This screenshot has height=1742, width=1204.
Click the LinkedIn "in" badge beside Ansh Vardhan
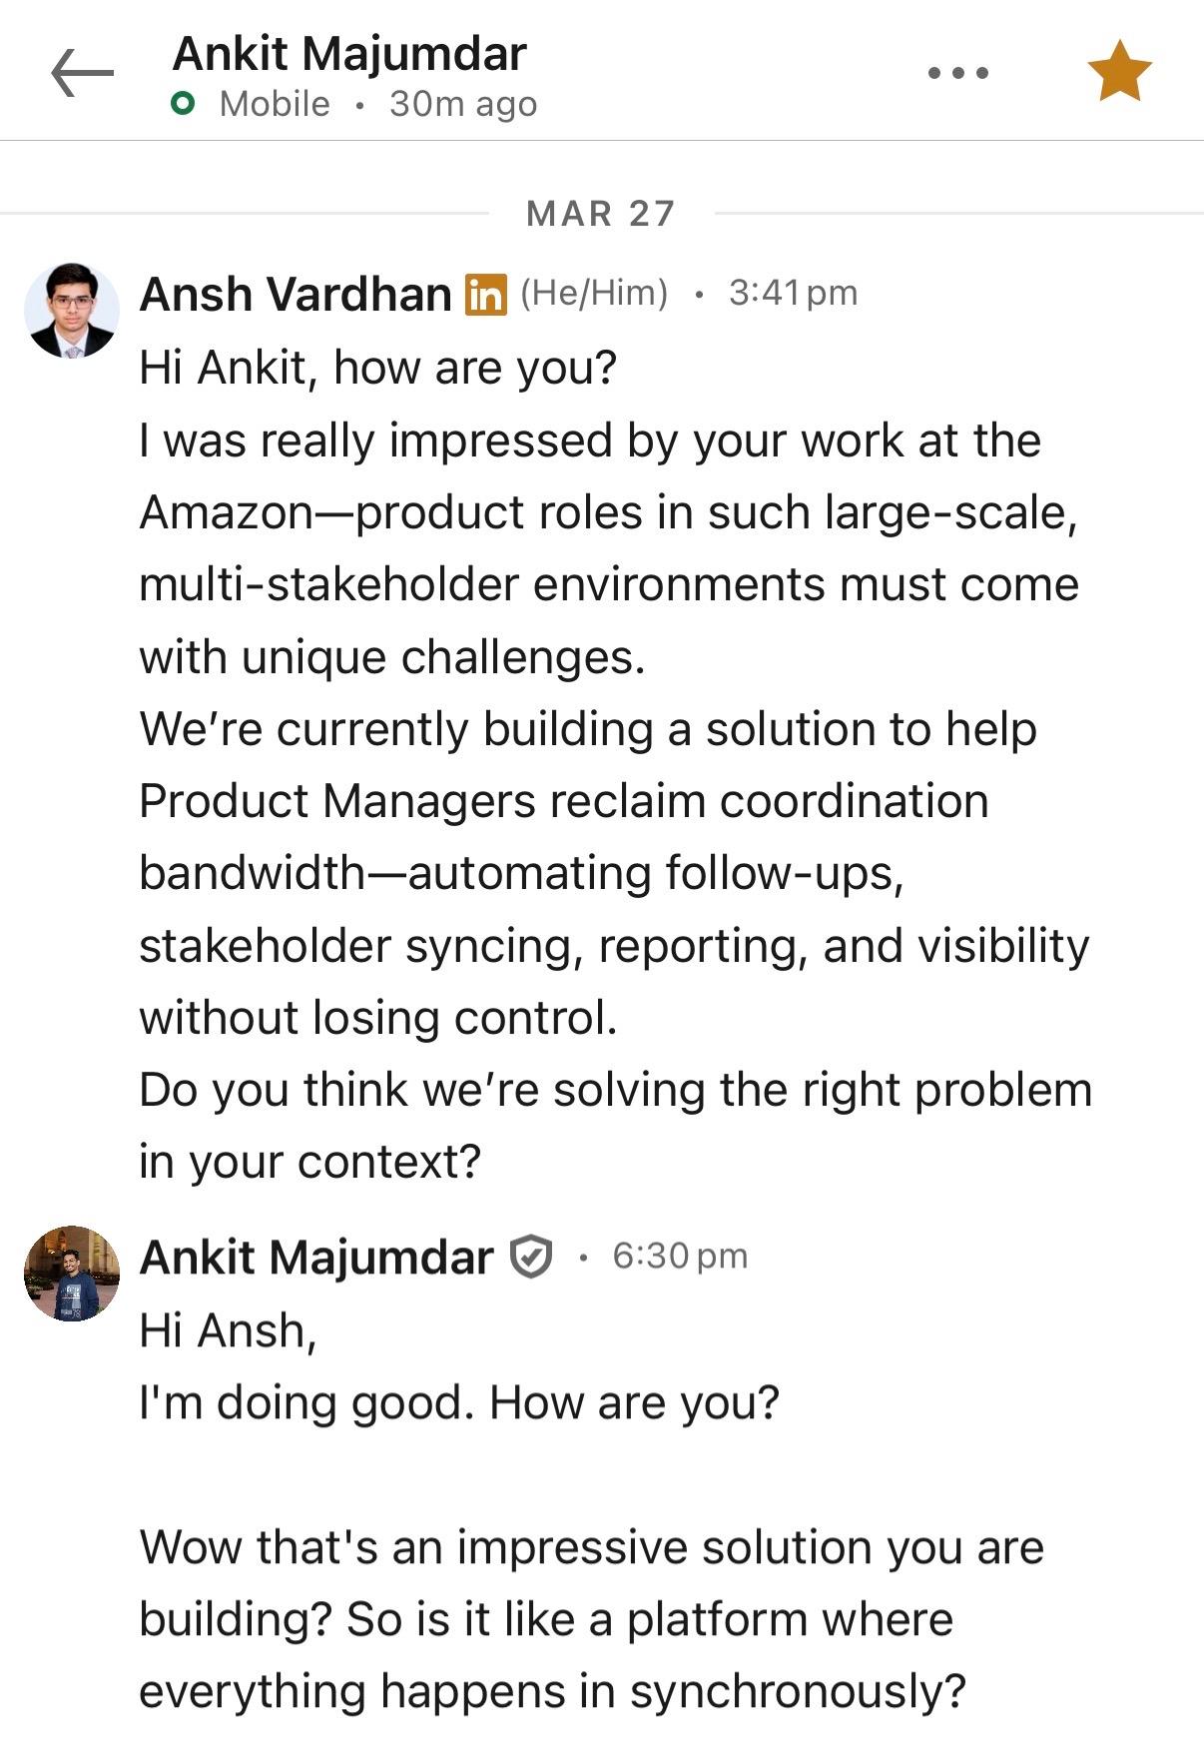(485, 295)
